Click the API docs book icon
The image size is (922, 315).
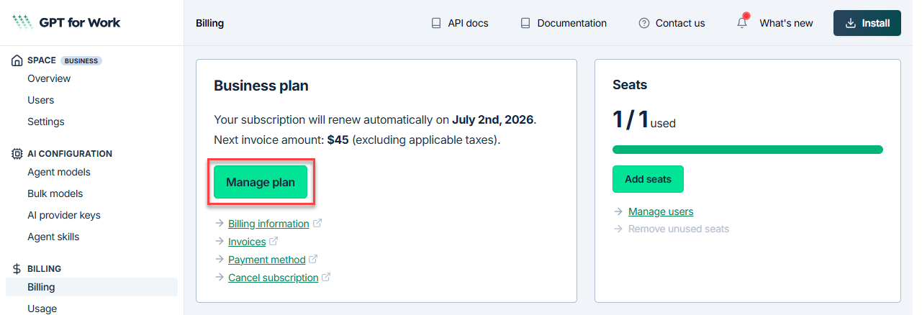(x=436, y=23)
